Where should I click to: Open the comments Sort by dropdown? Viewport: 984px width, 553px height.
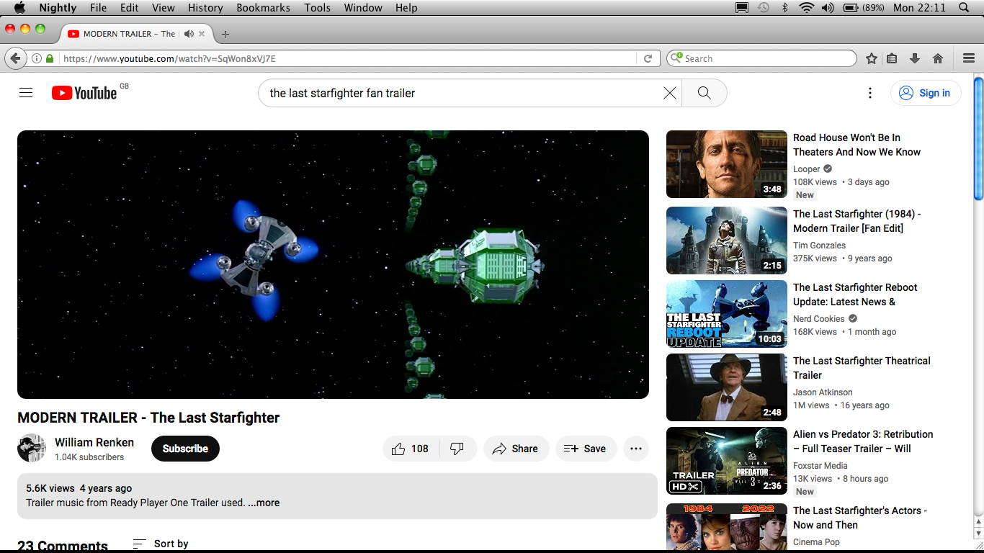click(x=161, y=544)
